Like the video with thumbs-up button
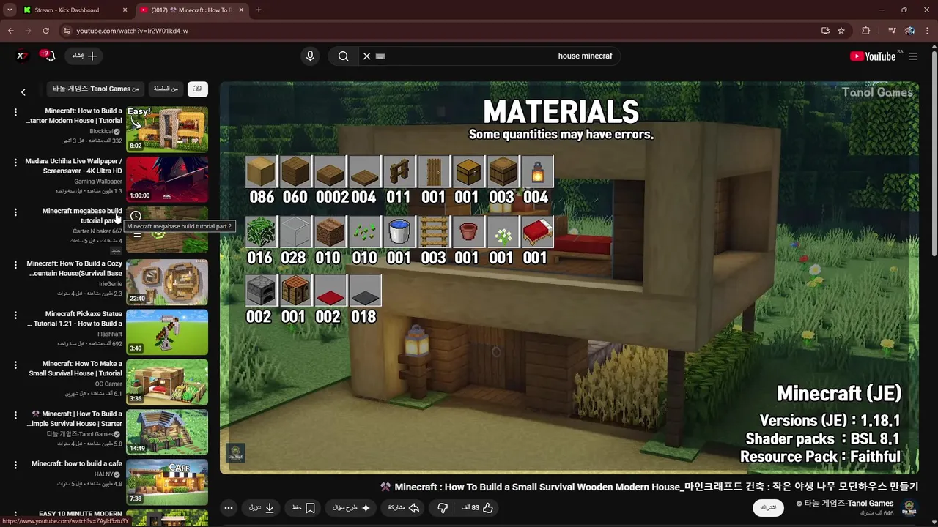938x527 pixels. 478,507
